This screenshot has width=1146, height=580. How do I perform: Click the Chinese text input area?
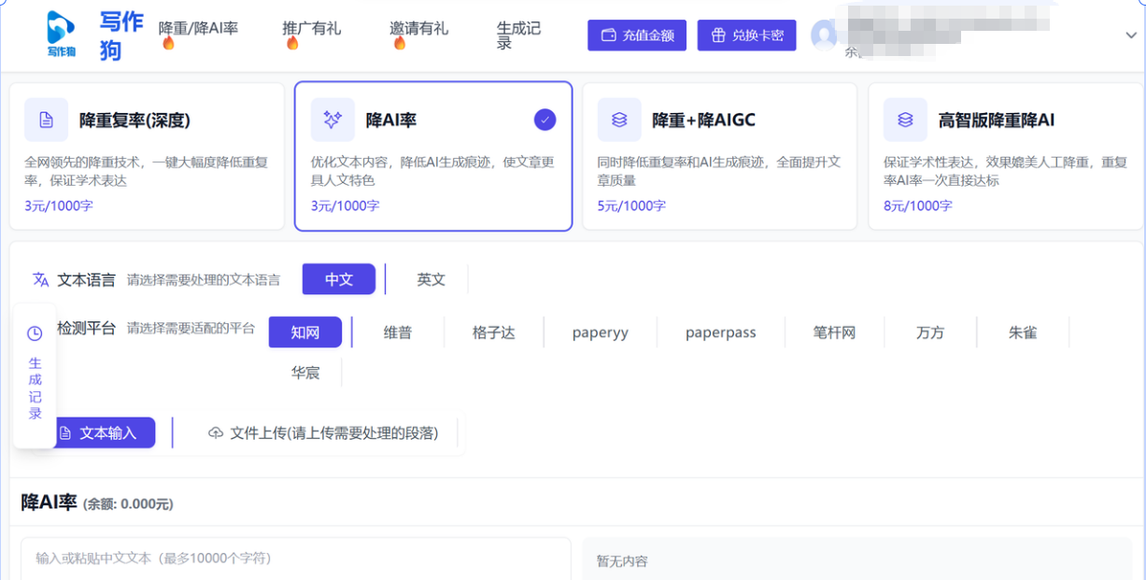coord(295,559)
